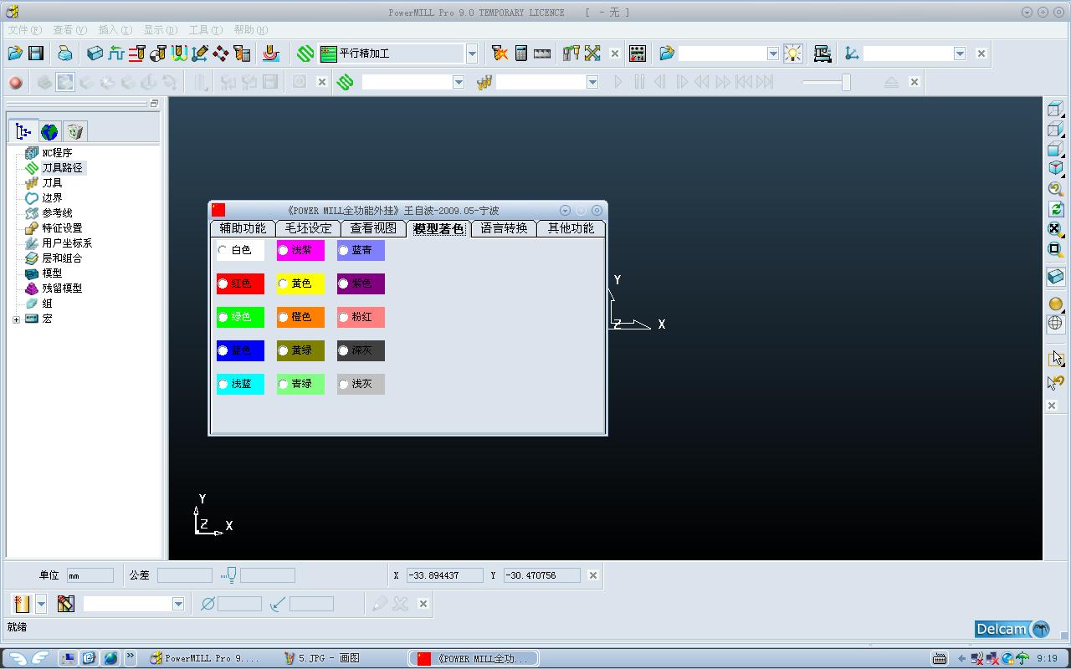Open the active toolpath dropdown
Image resolution: width=1071 pixels, height=669 pixels.
tap(459, 82)
